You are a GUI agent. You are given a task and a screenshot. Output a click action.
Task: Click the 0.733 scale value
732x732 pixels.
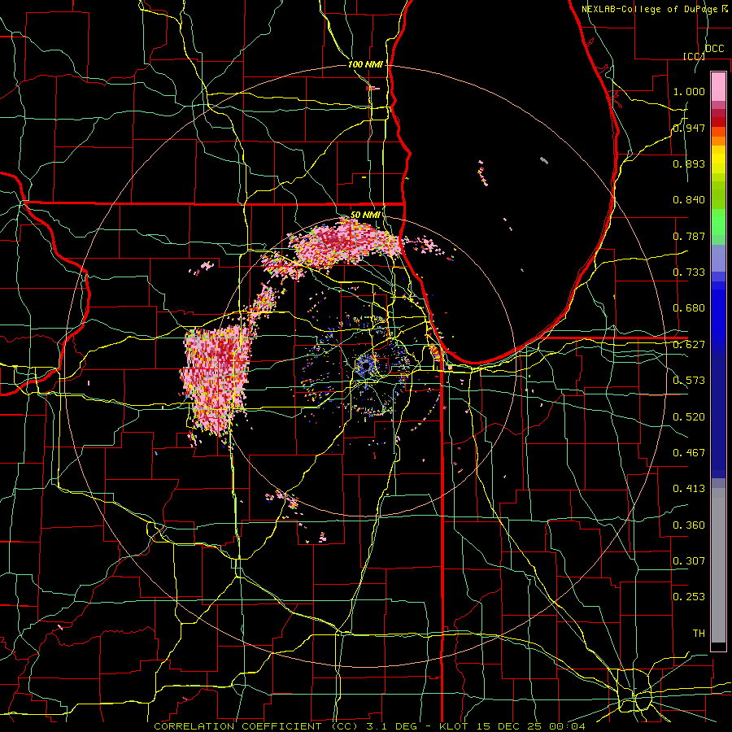pyautogui.click(x=689, y=272)
